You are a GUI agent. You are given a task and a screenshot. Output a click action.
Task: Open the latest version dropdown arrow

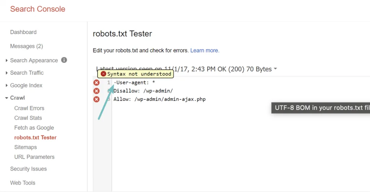pos(275,69)
